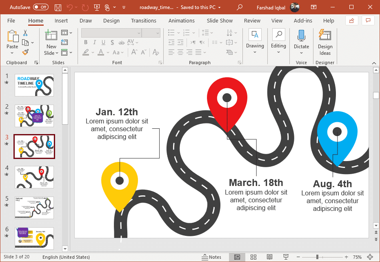
Task: Click the Cut scissors icon
Action: (25, 33)
